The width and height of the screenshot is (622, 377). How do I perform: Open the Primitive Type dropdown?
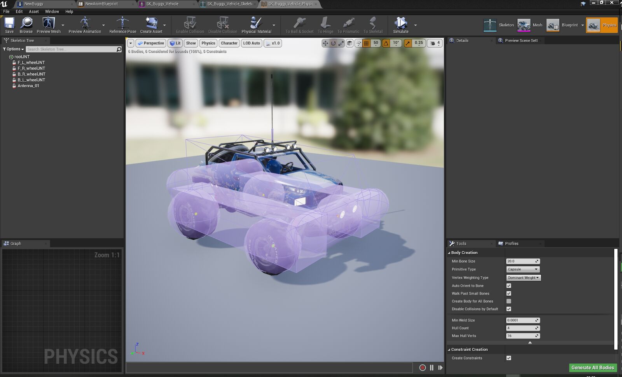[522, 269]
